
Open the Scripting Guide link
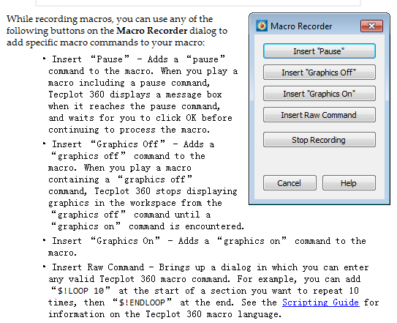[x=321, y=302]
